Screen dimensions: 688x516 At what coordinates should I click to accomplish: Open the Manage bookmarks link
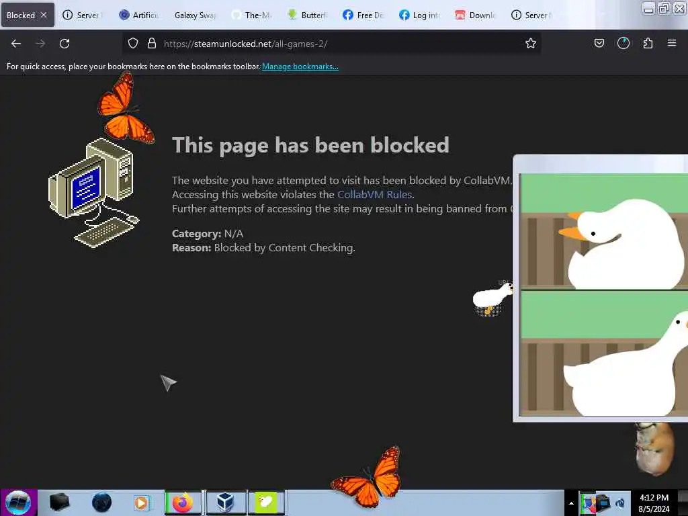(x=300, y=67)
